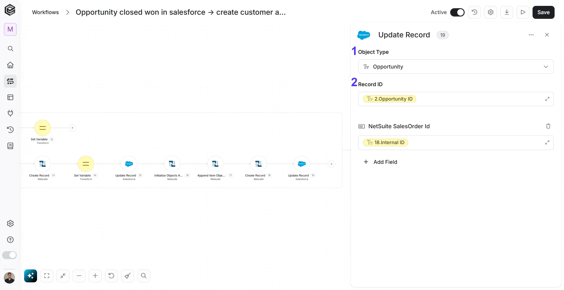Save the workflow
This screenshot has height=290, width=564.
click(543, 12)
